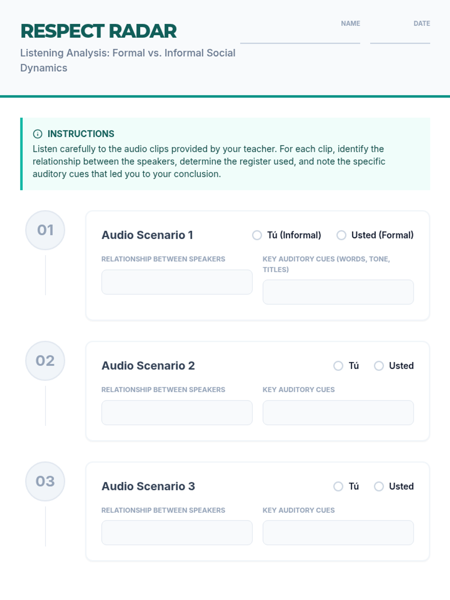Click the Date line field
Image resolution: width=450 pixels, height=600 pixels.
pos(400,37)
